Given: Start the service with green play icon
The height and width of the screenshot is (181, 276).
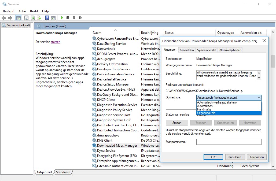Looking at the screenshot, I should tap(62, 18).
